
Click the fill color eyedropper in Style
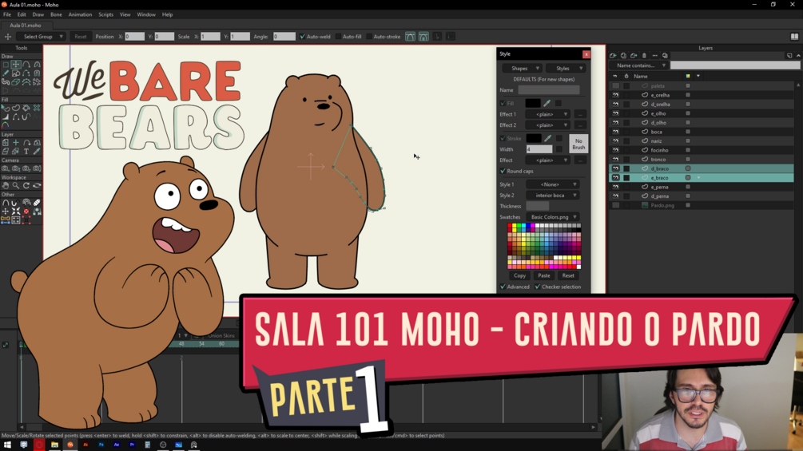coord(547,103)
